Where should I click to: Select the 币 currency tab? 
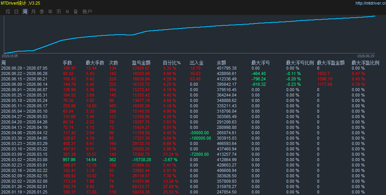click(x=59, y=12)
